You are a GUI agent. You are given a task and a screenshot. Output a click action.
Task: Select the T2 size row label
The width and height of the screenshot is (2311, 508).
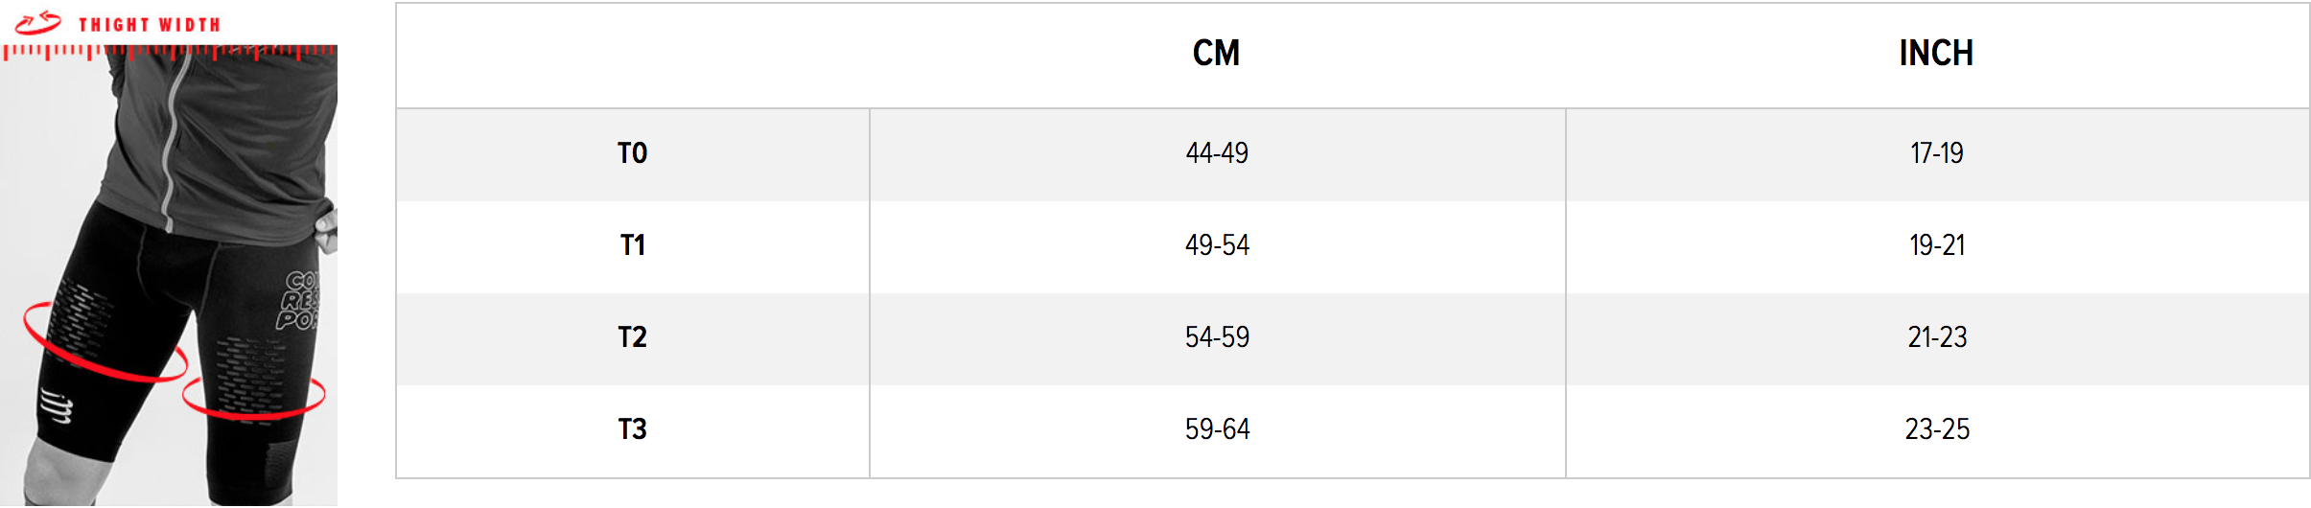pyautogui.click(x=632, y=337)
